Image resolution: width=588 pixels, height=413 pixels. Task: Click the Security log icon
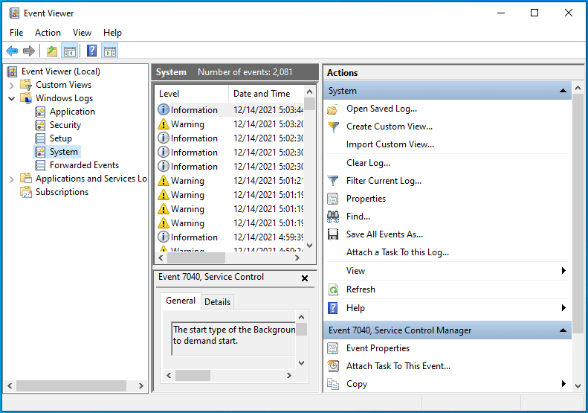click(x=40, y=125)
